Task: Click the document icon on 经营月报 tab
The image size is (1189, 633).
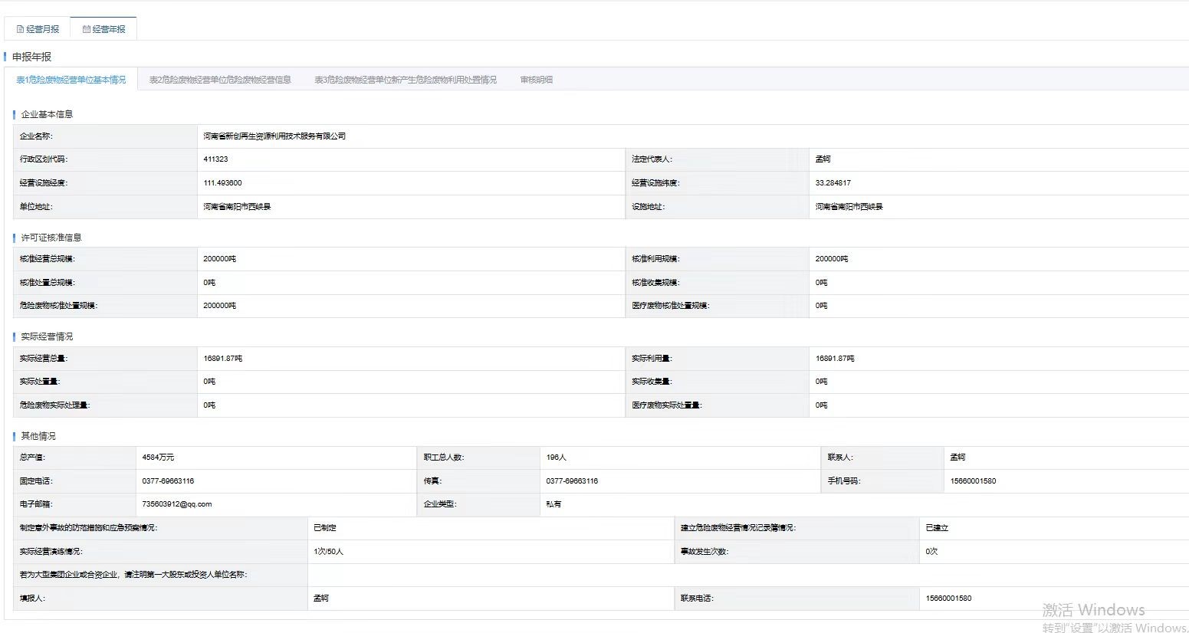Action: click(x=21, y=29)
